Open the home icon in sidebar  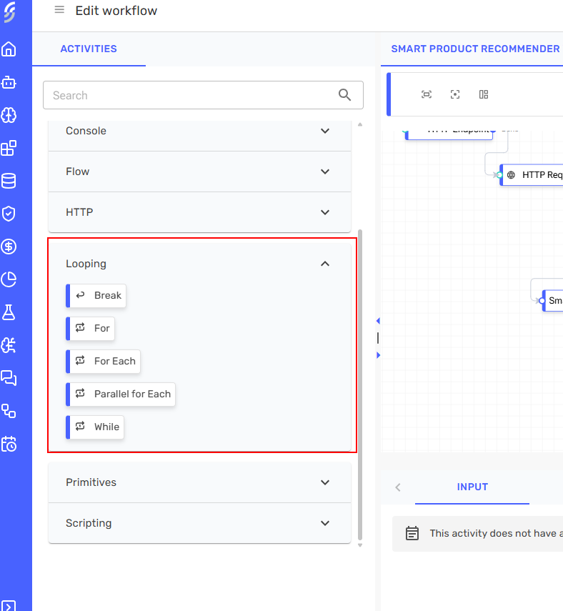click(9, 49)
